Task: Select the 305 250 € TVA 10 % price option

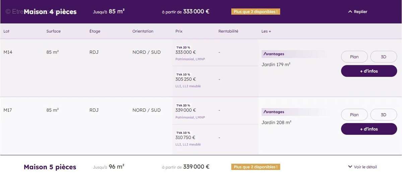Action: tap(186, 80)
